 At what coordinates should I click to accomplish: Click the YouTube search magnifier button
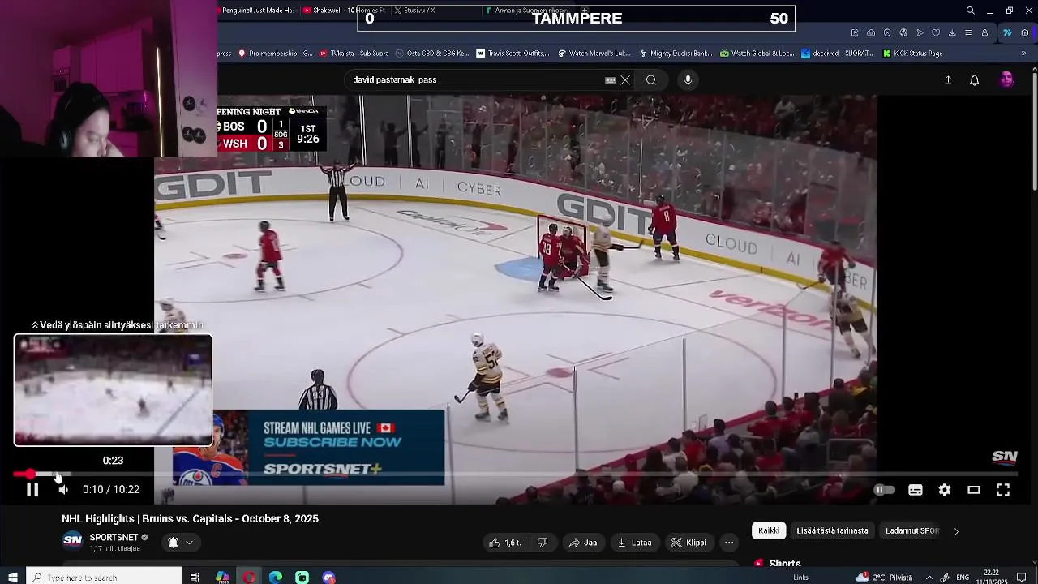[x=651, y=80]
